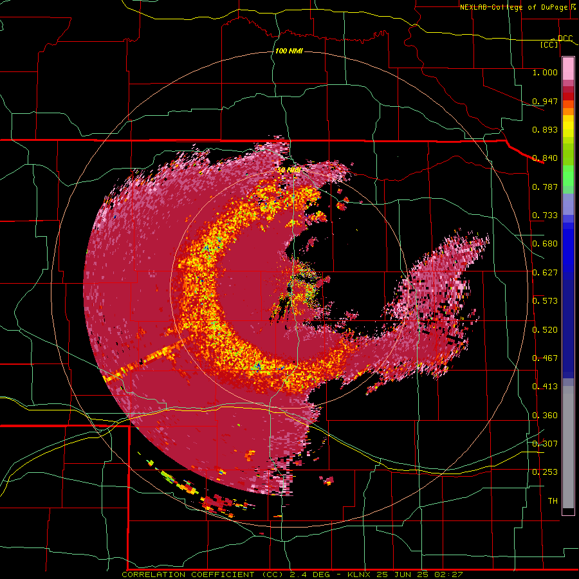The width and height of the screenshot is (579, 579).
Task: Select the 0.467 scale label
Action: click(x=545, y=358)
